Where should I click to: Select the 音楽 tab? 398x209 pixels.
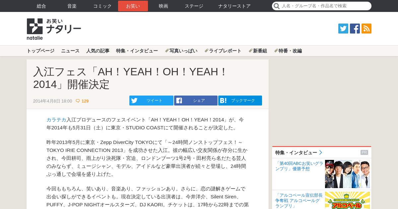[72, 6]
